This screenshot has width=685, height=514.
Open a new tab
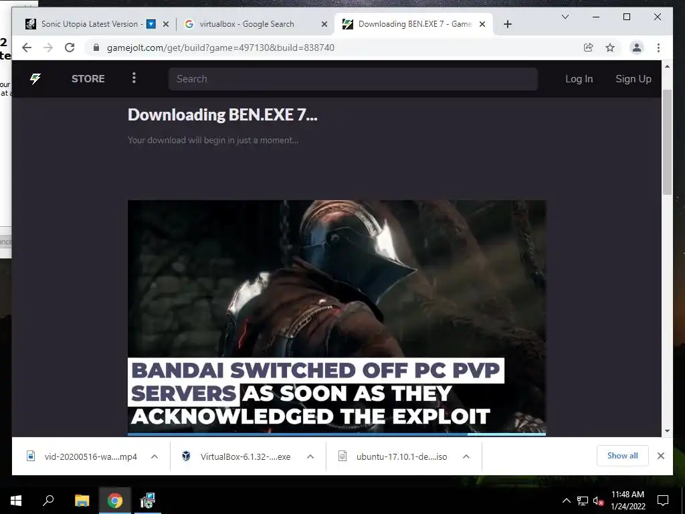(507, 24)
